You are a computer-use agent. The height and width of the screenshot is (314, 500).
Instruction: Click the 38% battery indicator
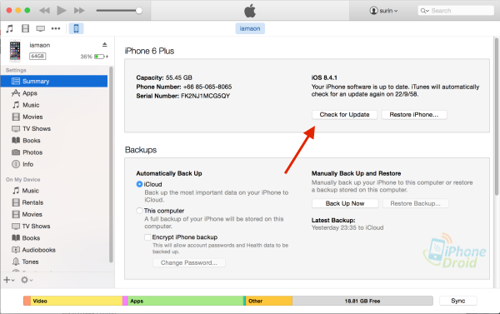94,57
